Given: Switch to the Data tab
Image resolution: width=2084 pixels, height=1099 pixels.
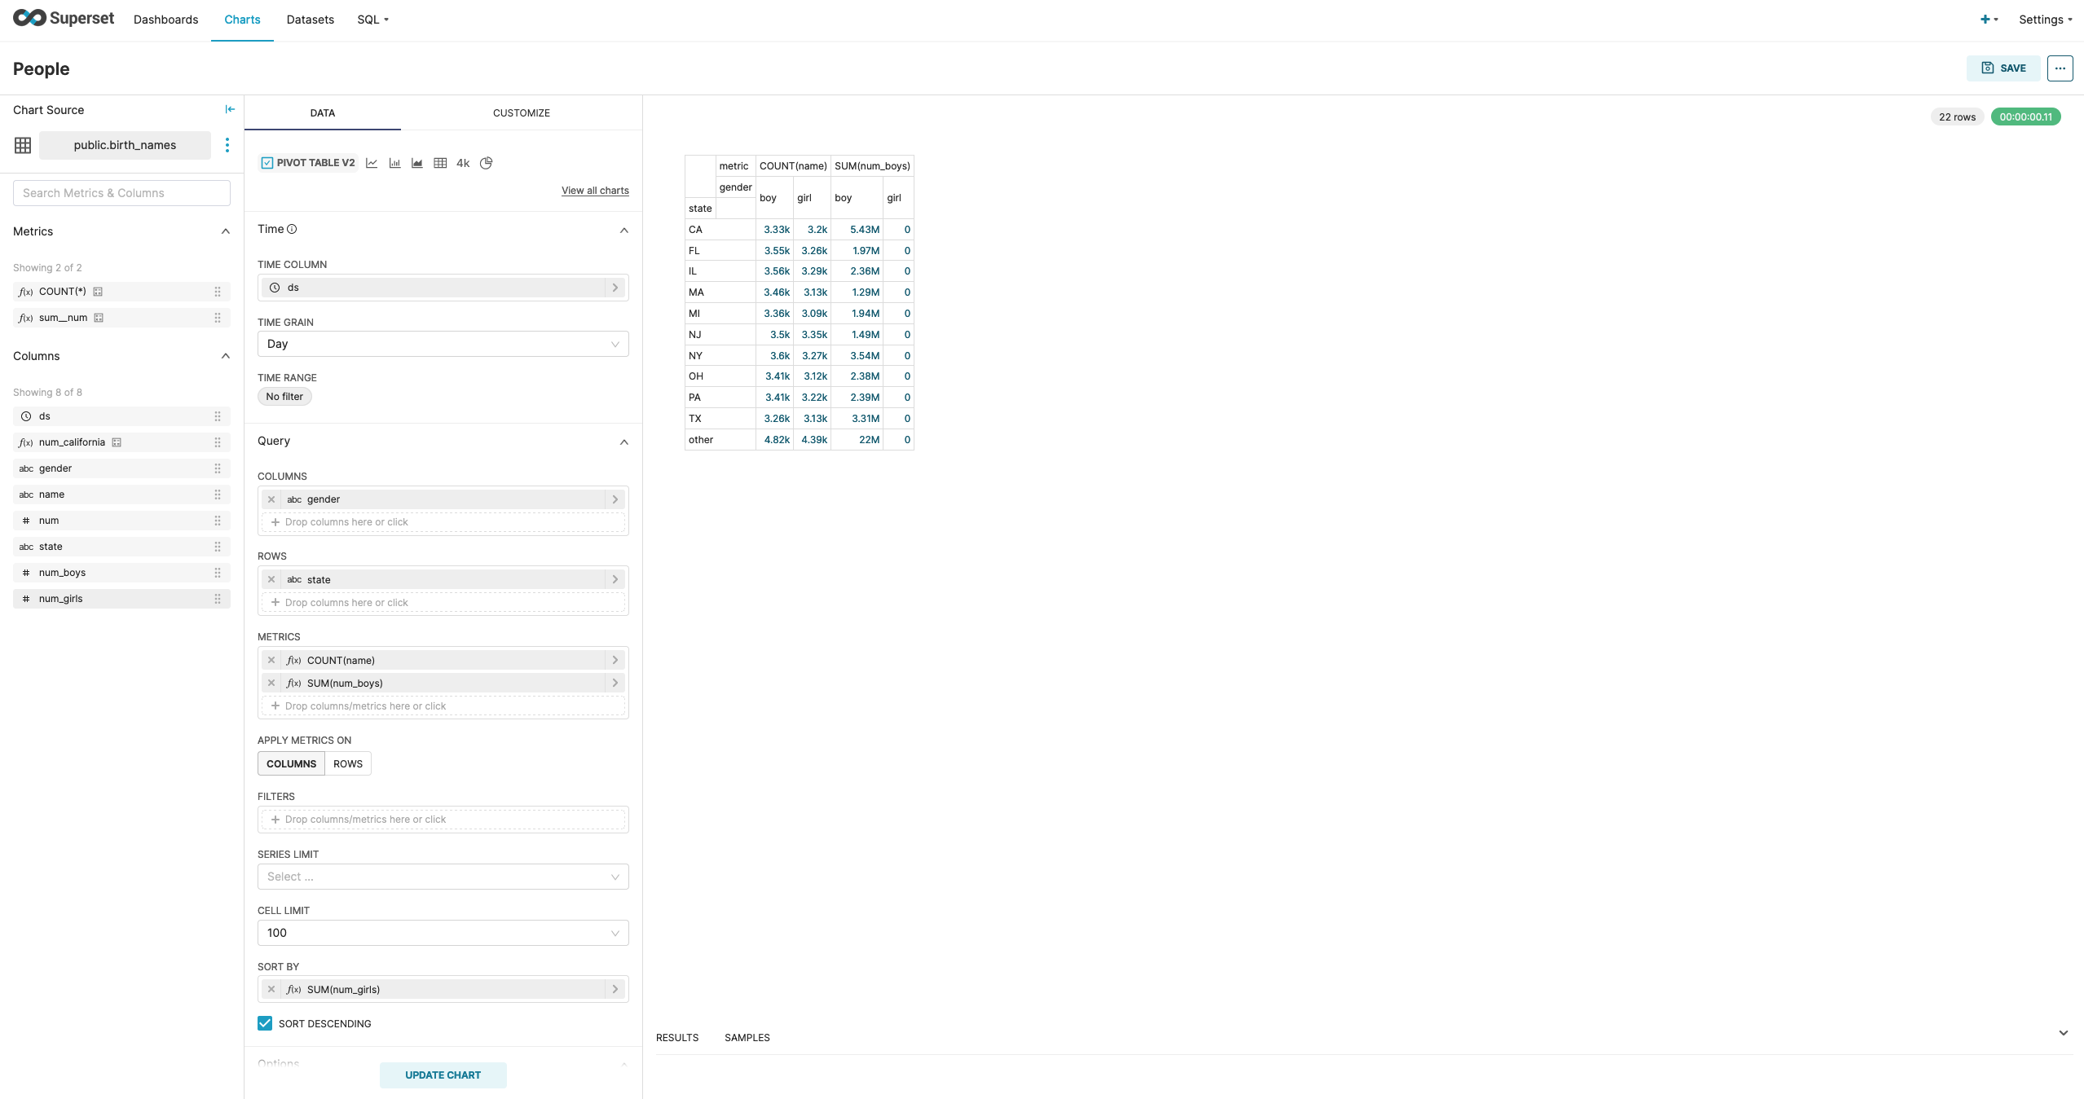Looking at the screenshot, I should click(x=323, y=113).
